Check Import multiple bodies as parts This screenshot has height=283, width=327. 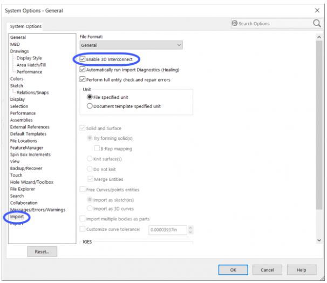(x=83, y=219)
